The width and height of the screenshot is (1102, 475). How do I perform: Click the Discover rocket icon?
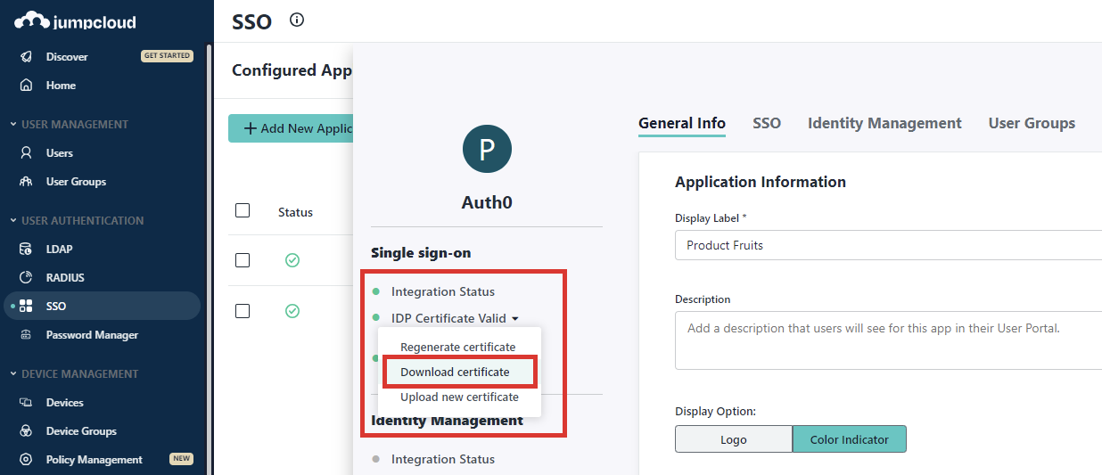(27, 56)
